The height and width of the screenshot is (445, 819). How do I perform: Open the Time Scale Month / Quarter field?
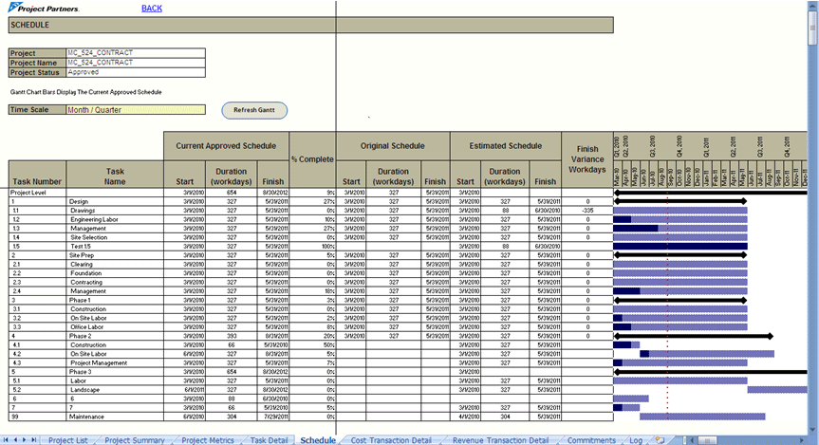(136, 110)
